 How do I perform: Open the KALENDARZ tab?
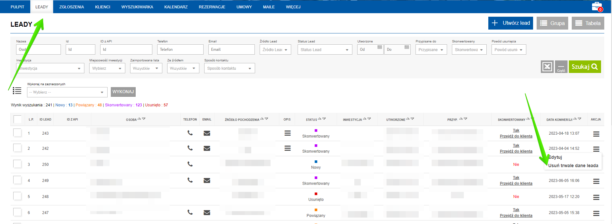tap(176, 7)
